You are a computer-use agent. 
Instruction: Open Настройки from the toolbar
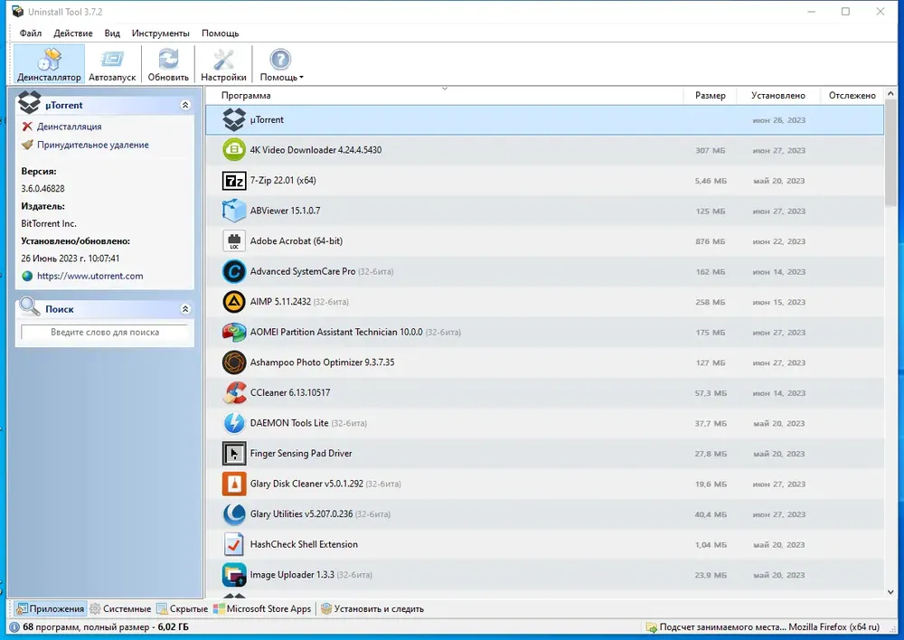(x=223, y=64)
